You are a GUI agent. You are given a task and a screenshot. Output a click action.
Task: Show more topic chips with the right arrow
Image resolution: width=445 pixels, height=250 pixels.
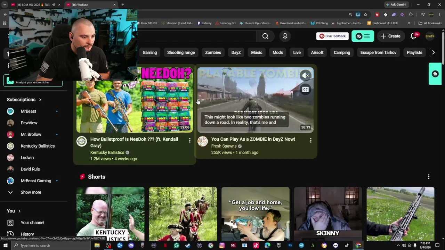coord(433,52)
